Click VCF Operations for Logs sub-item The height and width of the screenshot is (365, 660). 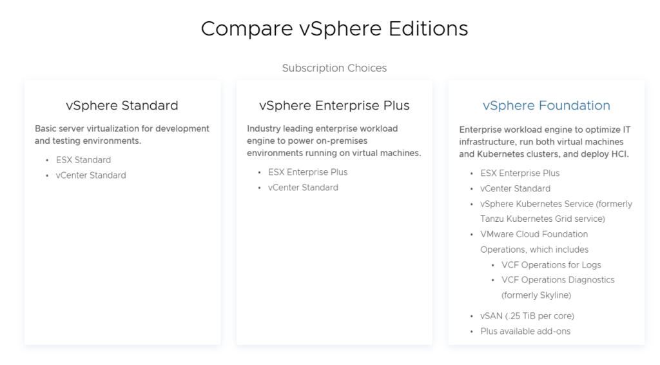pos(551,265)
